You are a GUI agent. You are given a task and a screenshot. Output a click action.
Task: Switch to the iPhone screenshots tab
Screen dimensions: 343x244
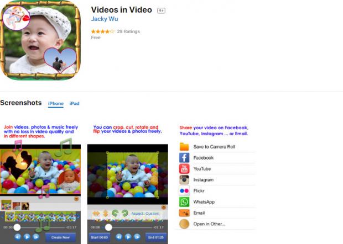56,104
